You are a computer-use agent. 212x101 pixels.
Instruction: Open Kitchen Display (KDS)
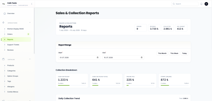[15, 29]
